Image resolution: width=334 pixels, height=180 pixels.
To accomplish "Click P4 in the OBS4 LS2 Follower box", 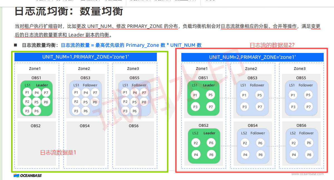I will click(x=245, y=155).
